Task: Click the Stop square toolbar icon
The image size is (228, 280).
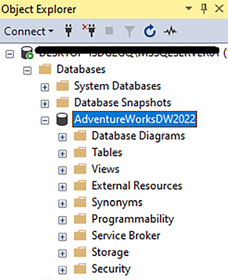Action: [109, 31]
